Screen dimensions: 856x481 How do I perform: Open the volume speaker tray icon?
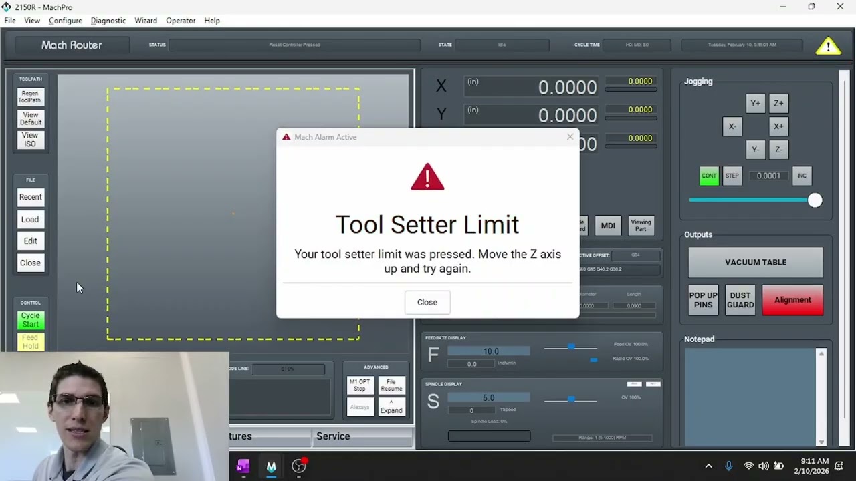pos(764,466)
